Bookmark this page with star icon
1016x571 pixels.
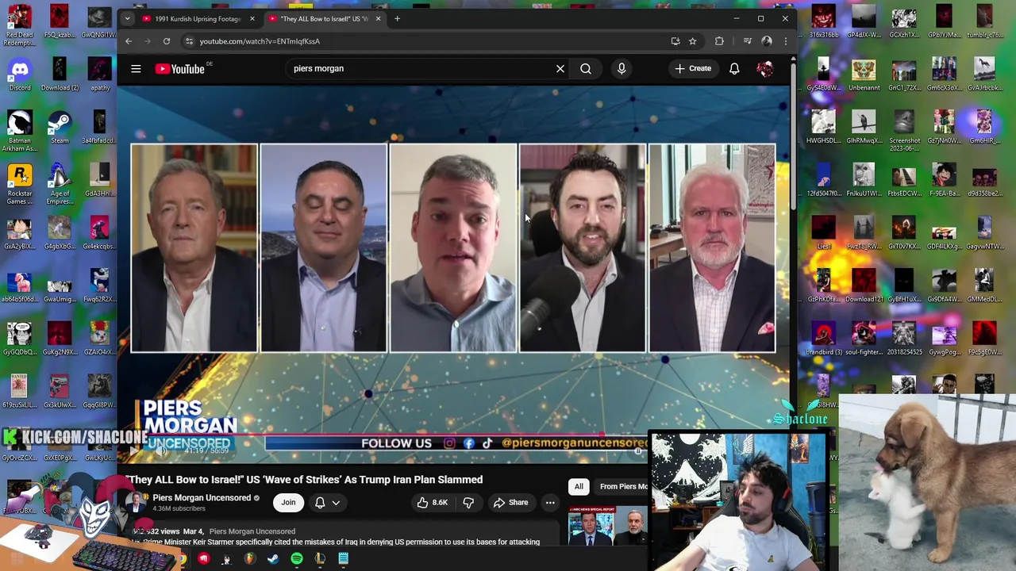692,41
